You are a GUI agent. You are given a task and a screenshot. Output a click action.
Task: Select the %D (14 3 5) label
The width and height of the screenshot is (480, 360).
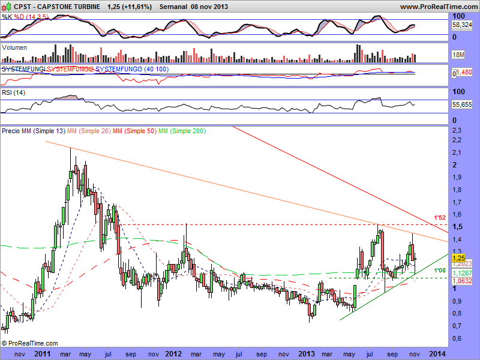coord(31,17)
